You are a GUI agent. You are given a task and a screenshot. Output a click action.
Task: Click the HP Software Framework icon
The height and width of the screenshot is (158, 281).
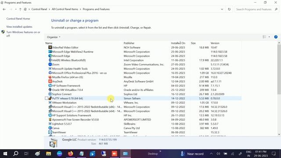pyautogui.click(x=50, y=86)
